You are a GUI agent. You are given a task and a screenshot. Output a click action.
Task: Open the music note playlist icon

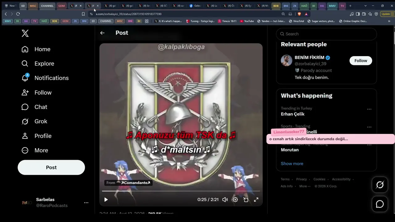coord(352,14)
